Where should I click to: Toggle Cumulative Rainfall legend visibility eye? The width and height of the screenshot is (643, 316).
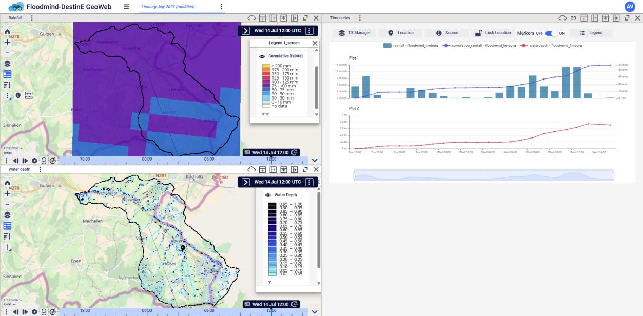coord(262,56)
